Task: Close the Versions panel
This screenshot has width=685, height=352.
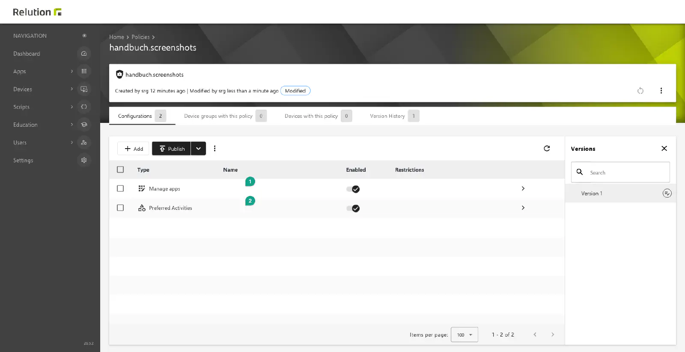Action: click(x=664, y=149)
